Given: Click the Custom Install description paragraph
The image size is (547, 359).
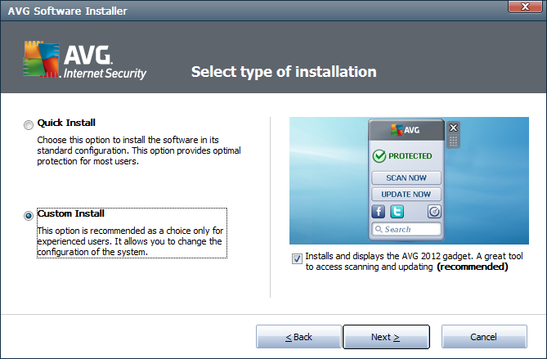Looking at the screenshot, I should point(130,241).
